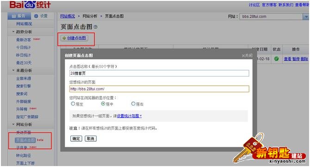Collapse the 来源分析 section
The width and height of the screenshot is (310, 167).
coord(13,70)
